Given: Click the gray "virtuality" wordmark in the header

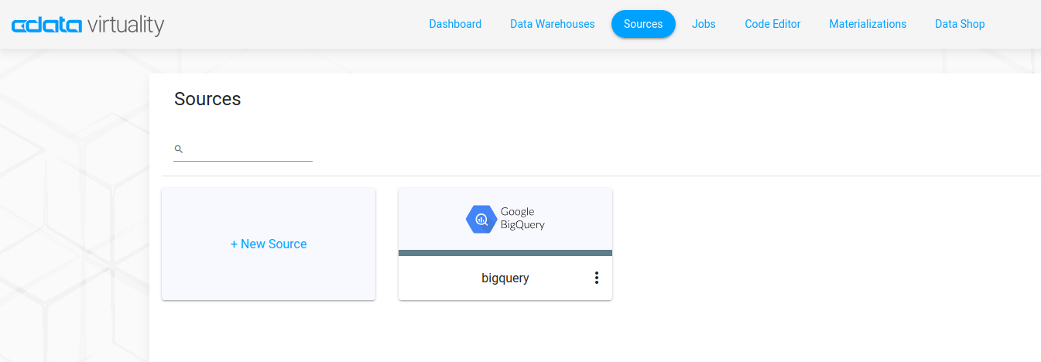Looking at the screenshot, I should tap(125, 26).
